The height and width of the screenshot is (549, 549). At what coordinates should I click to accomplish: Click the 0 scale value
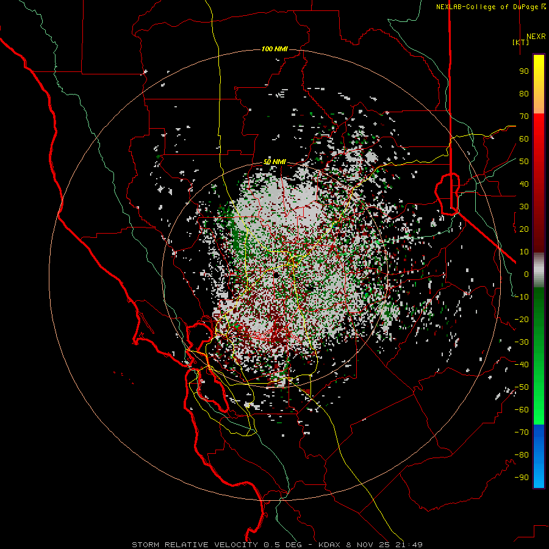(x=526, y=274)
